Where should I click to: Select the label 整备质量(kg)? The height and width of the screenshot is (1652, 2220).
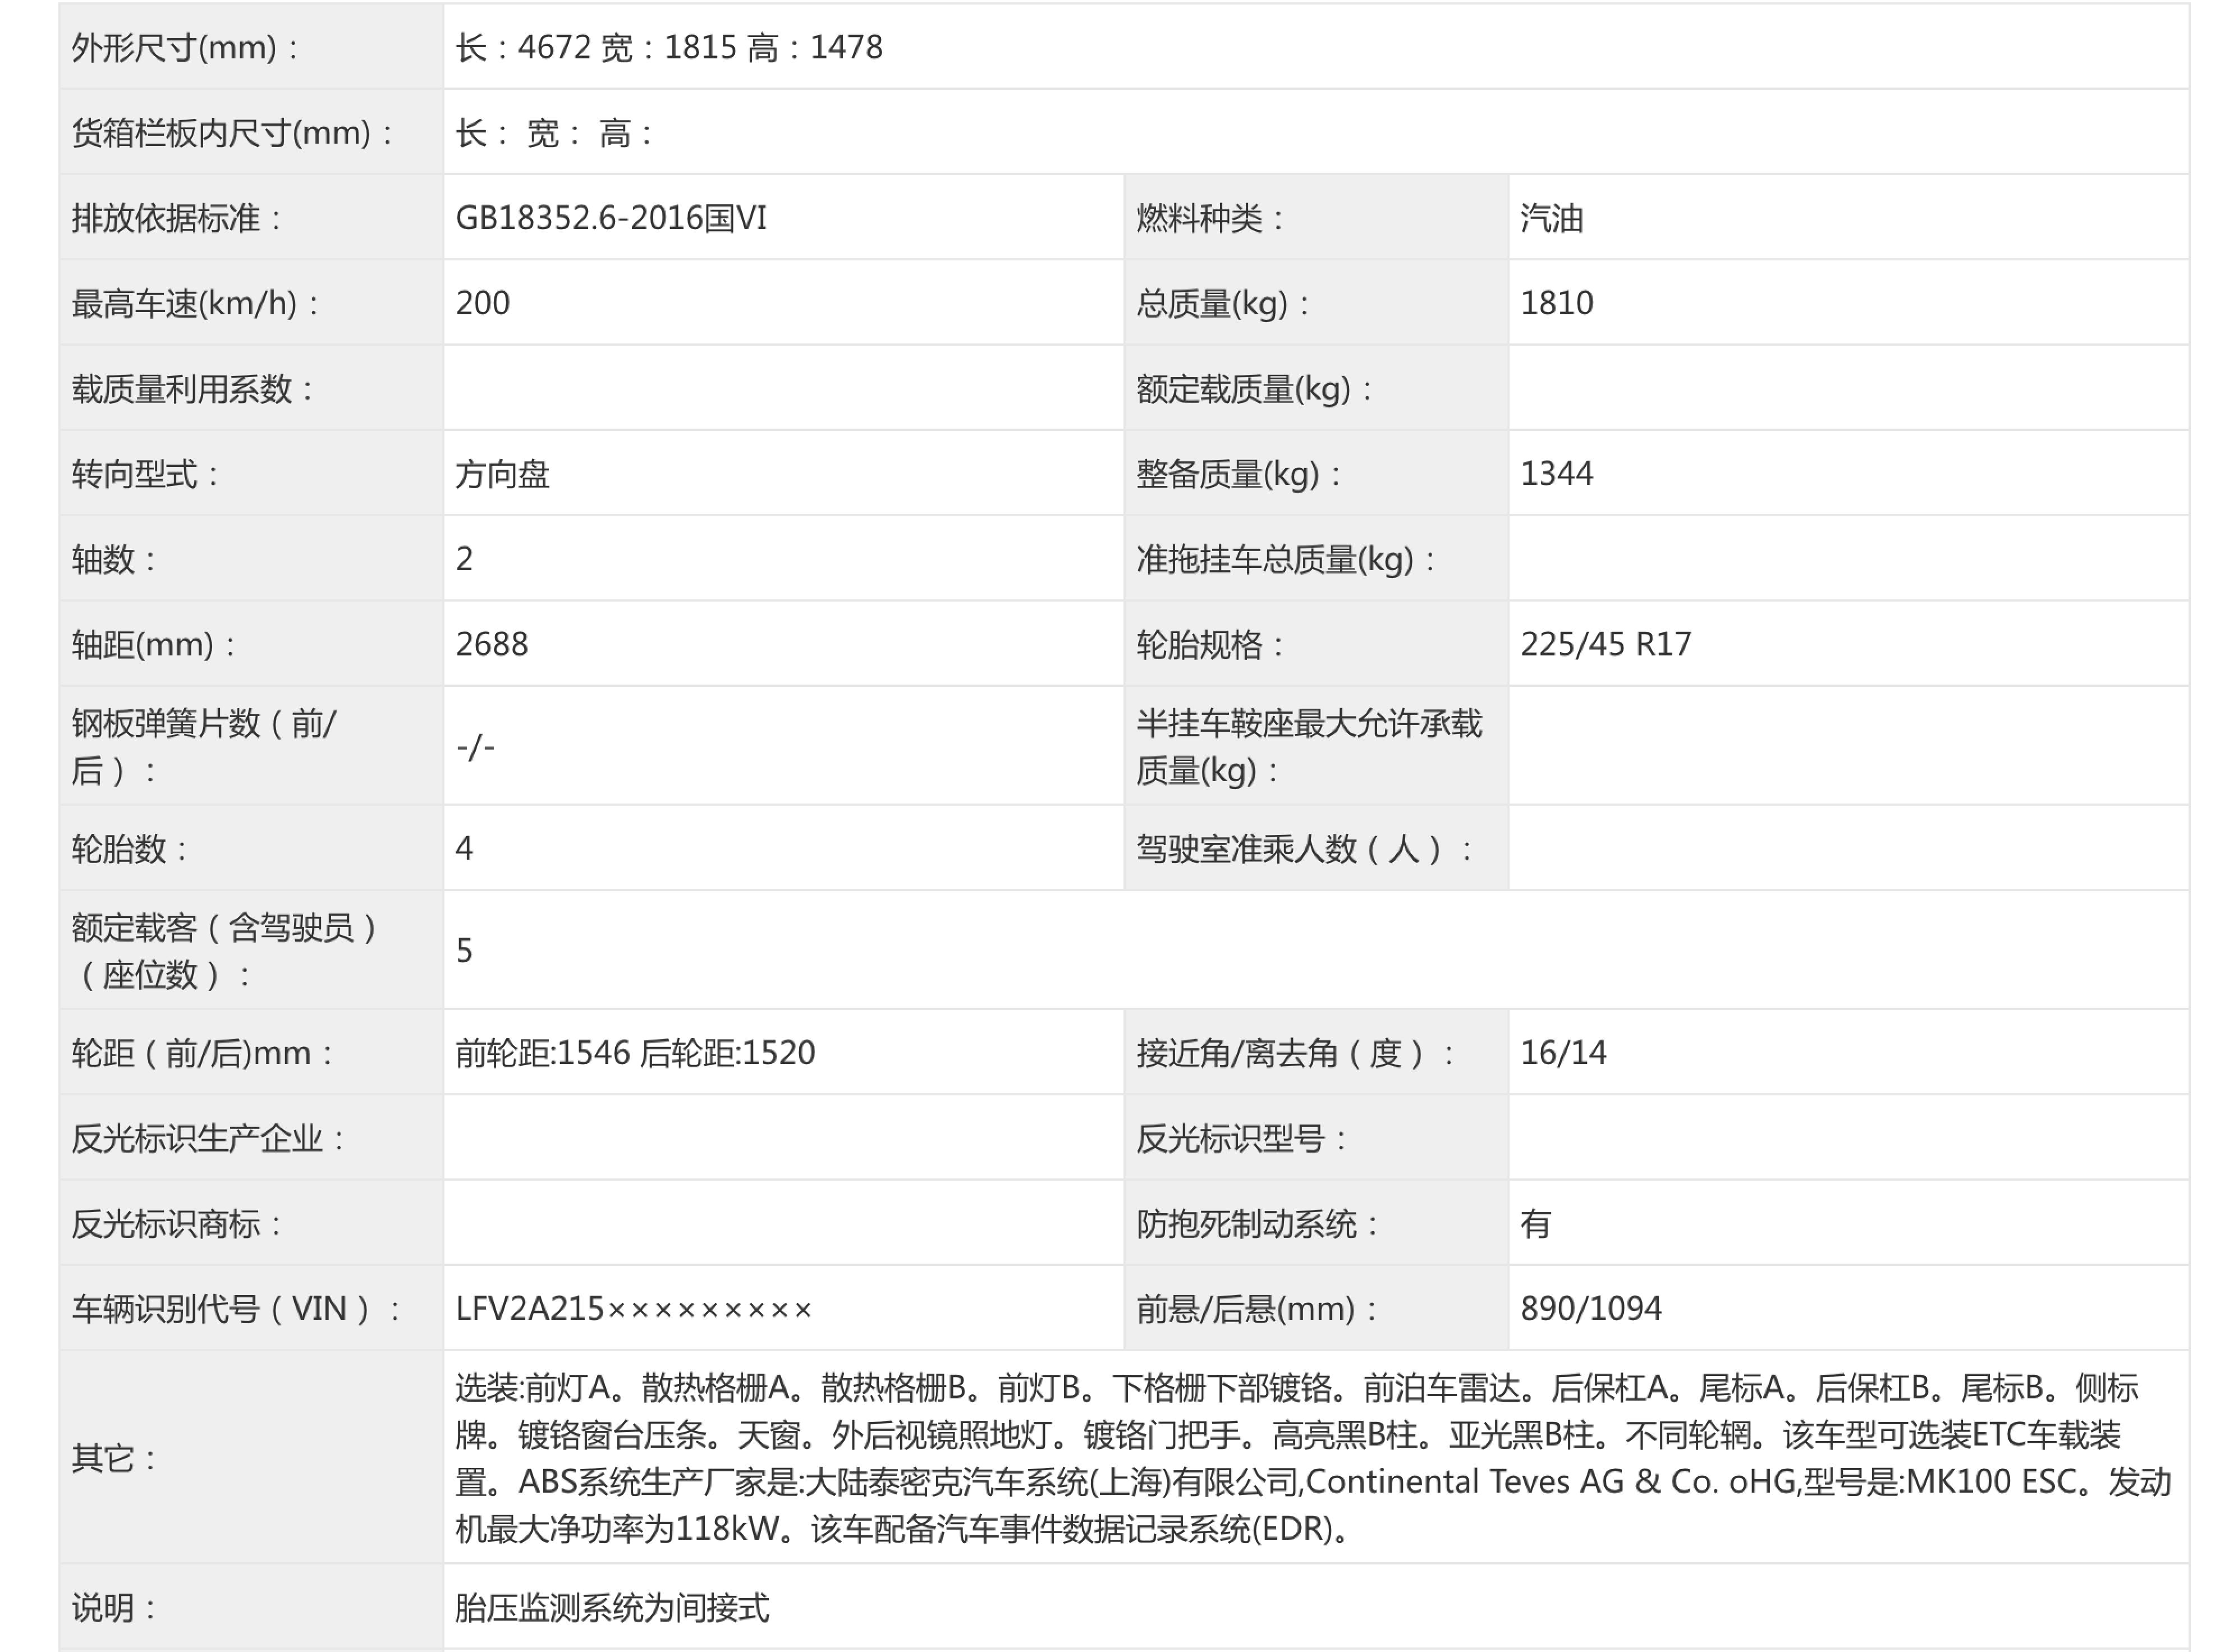click(1239, 474)
